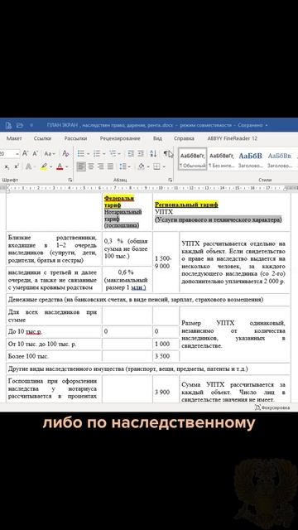Screen dimensions: 298x530
Task: Click the Decrease Font Size icon
Action: 35,154
